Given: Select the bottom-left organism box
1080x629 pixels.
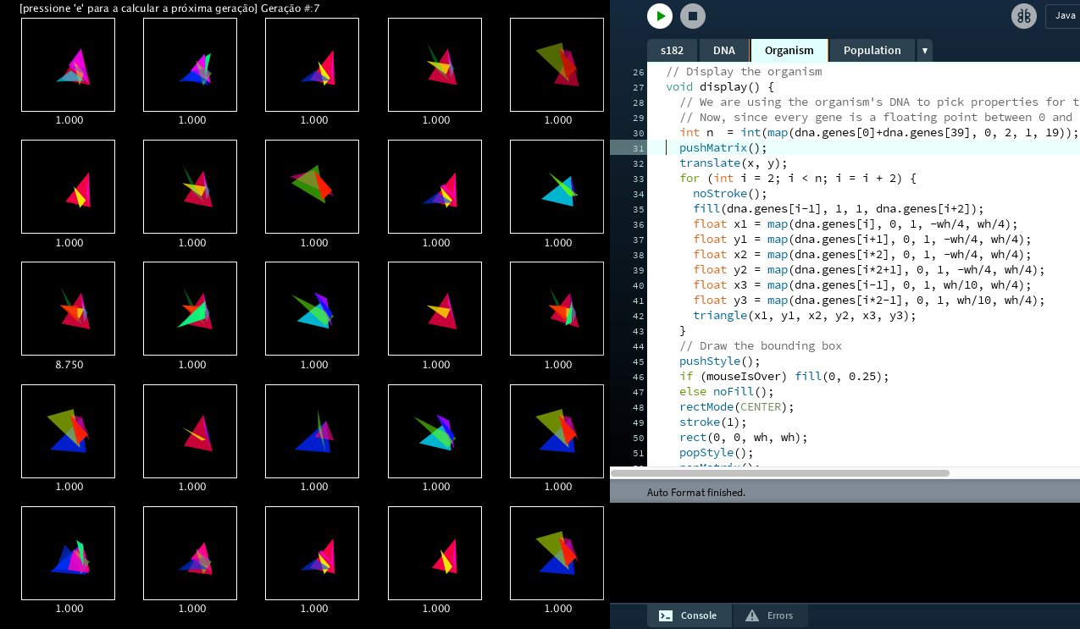Looking at the screenshot, I should coord(68,553).
